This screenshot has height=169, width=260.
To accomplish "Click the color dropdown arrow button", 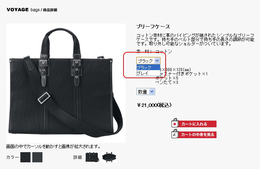I will pos(157,61).
